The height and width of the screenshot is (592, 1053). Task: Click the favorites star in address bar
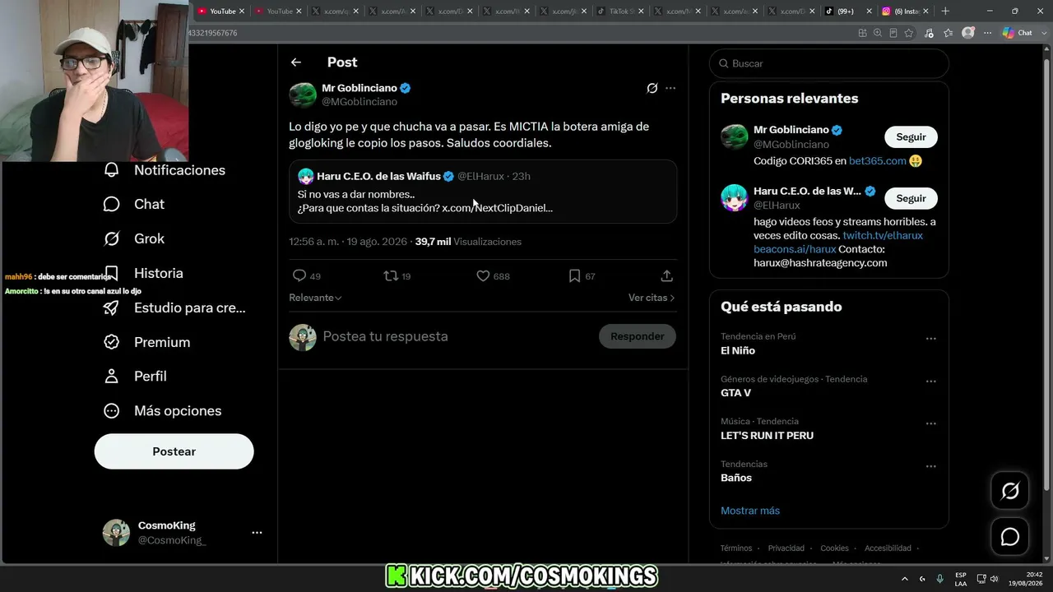pyautogui.click(x=909, y=33)
